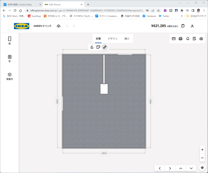
Task: Open the share page icon in address bar
Action: 153,11
